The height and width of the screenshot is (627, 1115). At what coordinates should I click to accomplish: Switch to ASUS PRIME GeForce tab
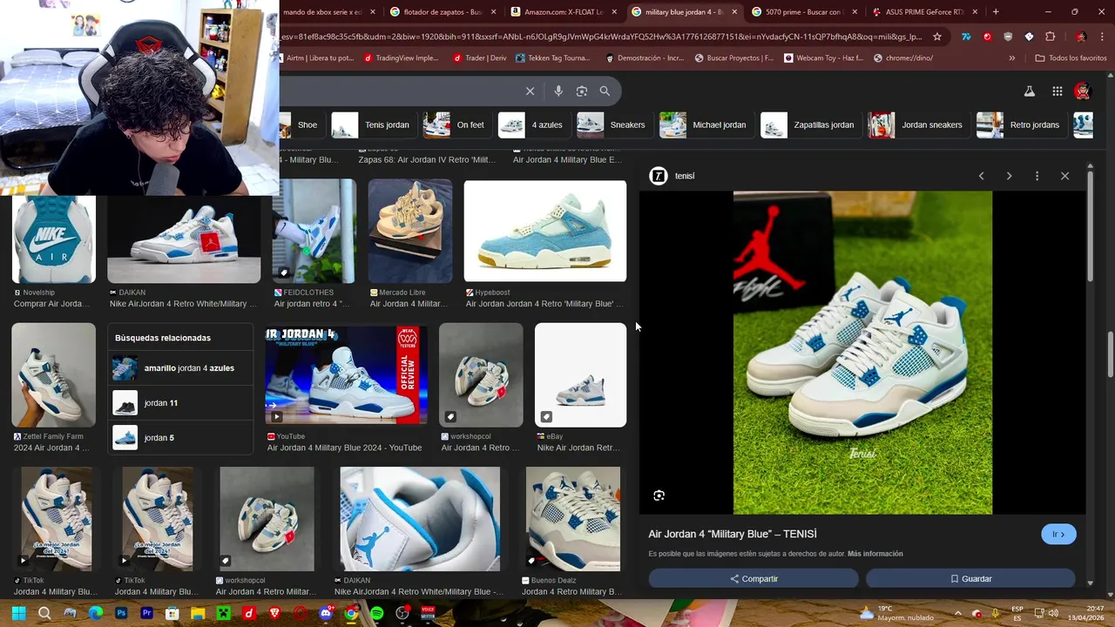tap(923, 12)
